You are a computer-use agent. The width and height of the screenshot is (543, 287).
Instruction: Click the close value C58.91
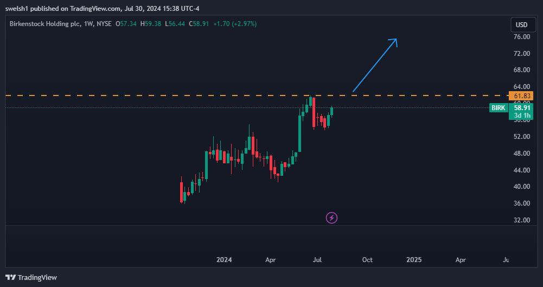(199, 24)
